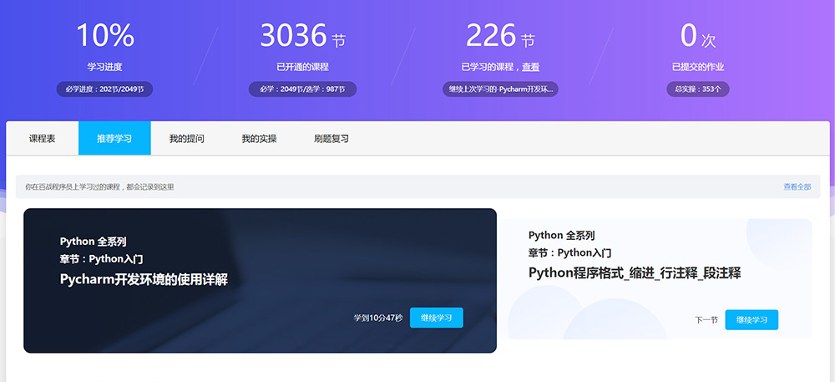The image size is (835, 382).
Task: Click the 继续上次学习的-Pycharm pill
Action: [x=499, y=89]
